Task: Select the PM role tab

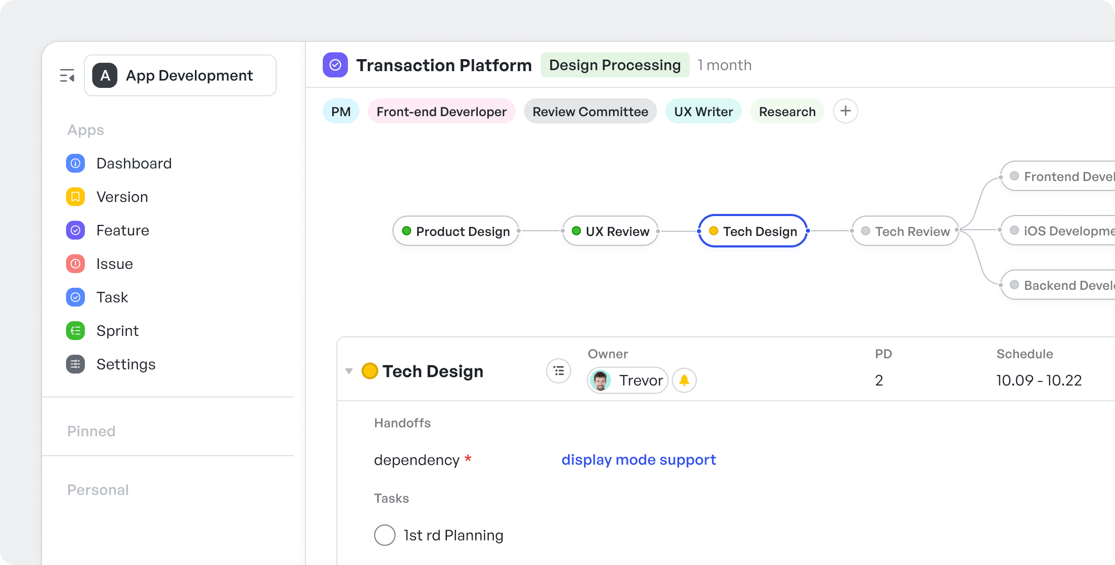Action: coord(341,111)
